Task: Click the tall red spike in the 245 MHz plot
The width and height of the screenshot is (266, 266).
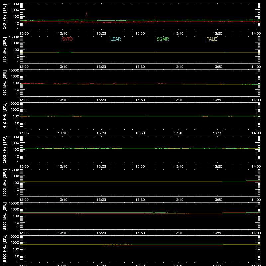Action: 87,17
